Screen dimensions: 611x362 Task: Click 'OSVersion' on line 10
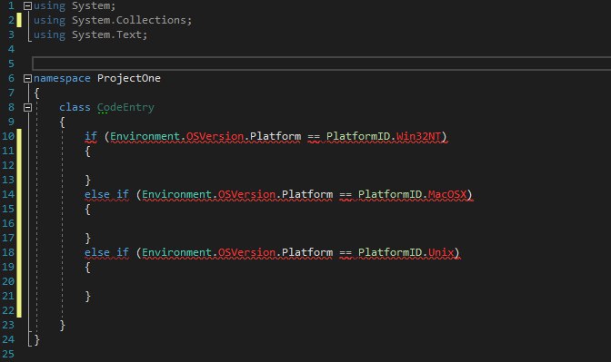215,136
